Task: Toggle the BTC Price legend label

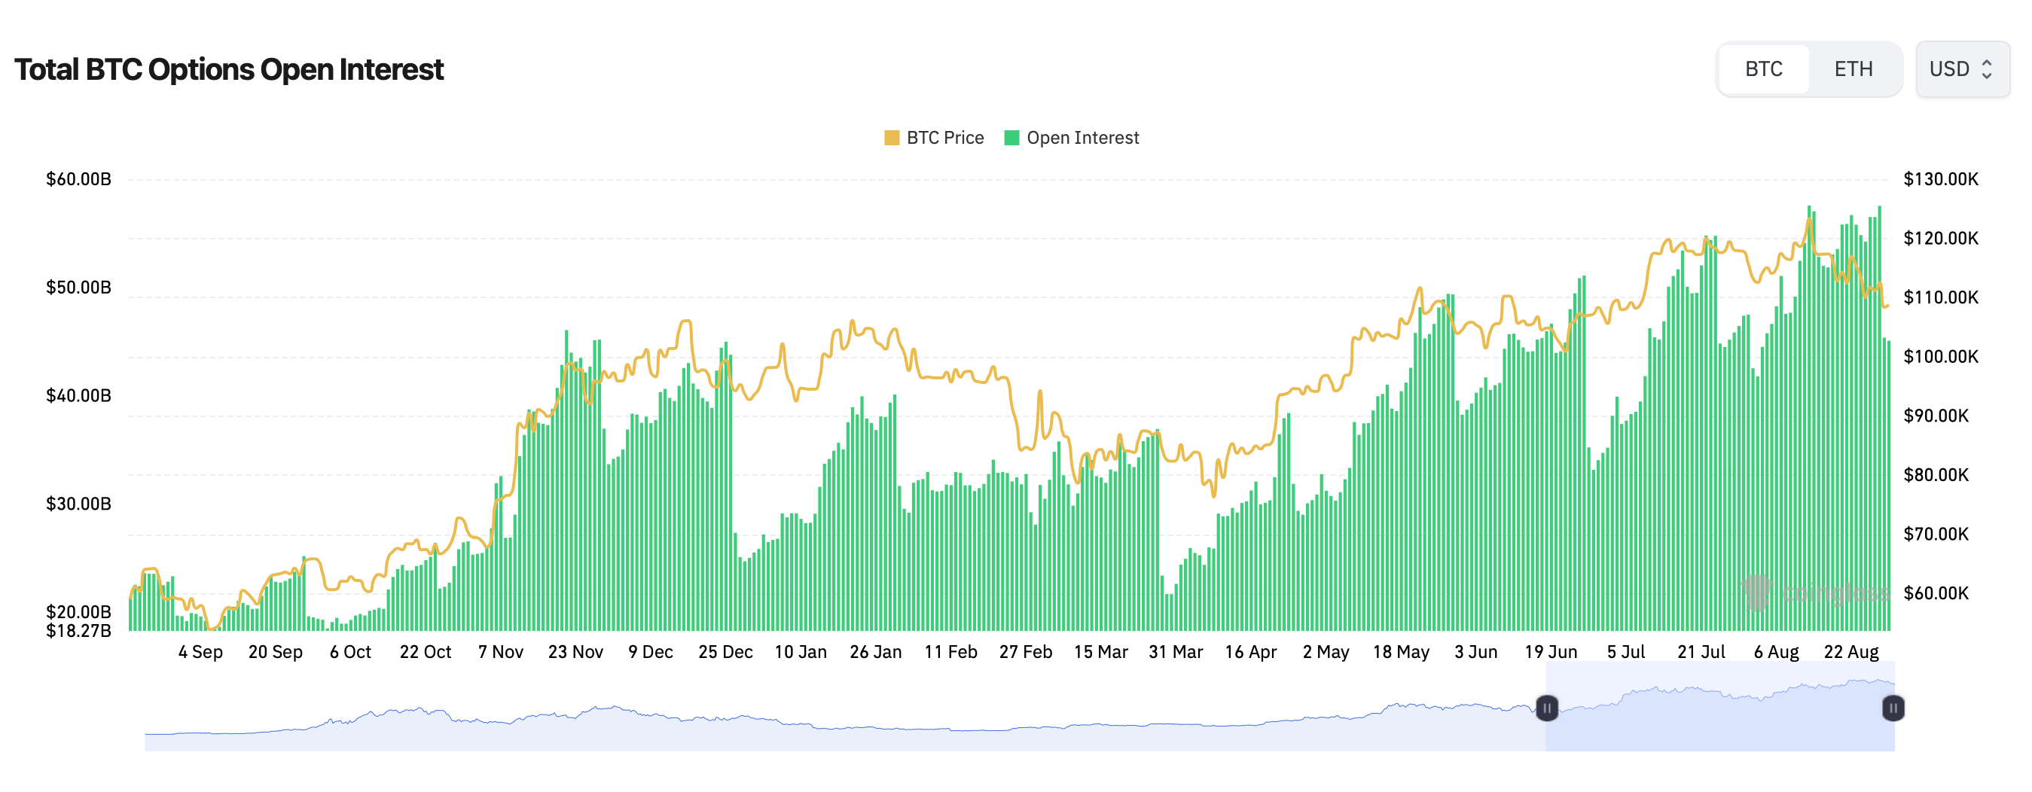Action: 944,138
